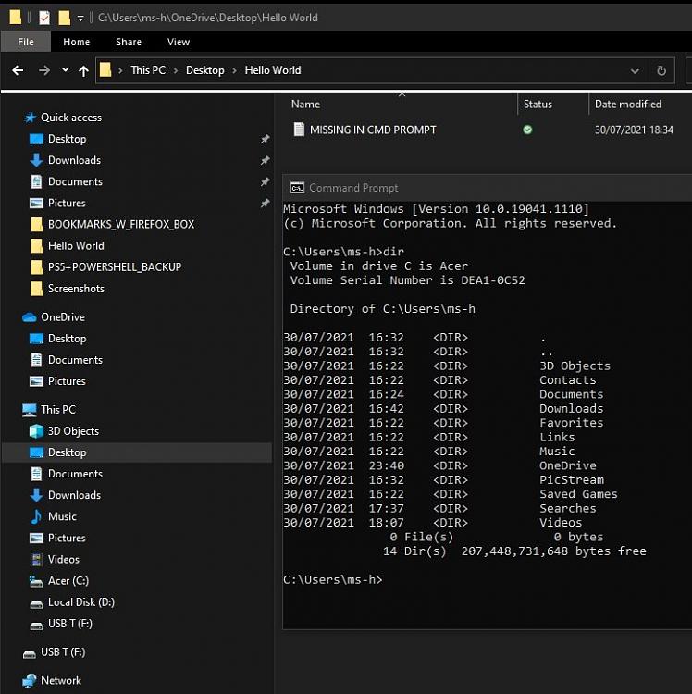Image resolution: width=692 pixels, height=694 pixels.
Task: Sort by the Status column header
Action: pos(538,104)
